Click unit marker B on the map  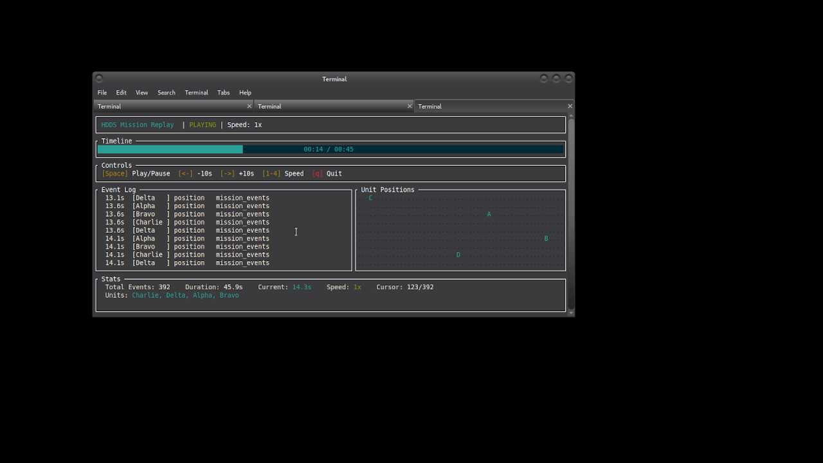(x=545, y=238)
